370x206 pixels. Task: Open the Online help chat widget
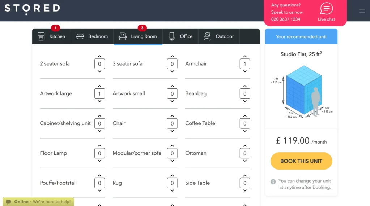[x=38, y=202]
